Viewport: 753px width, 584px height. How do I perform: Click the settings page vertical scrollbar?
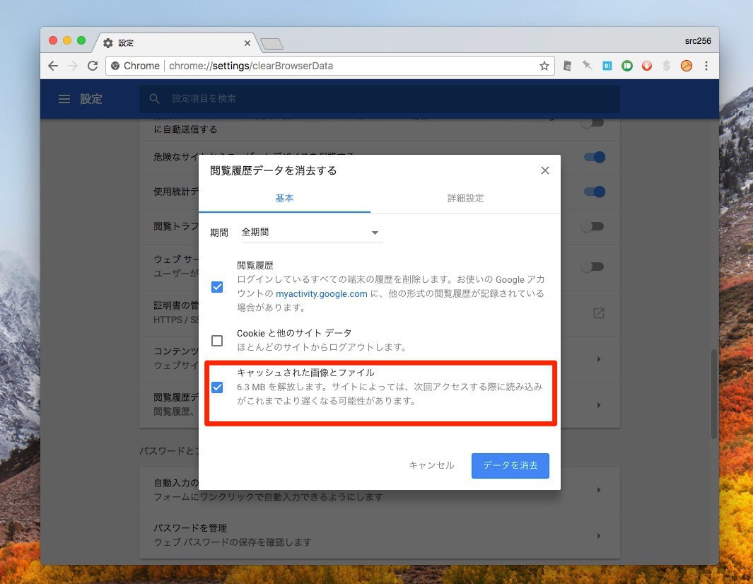point(714,394)
